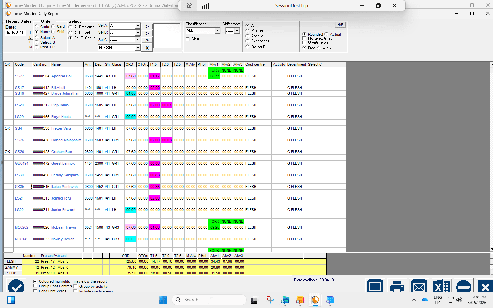Click the OneDrive cloud tray icon
Image resolution: width=493 pixels, height=308 pixels.
pos(425,300)
